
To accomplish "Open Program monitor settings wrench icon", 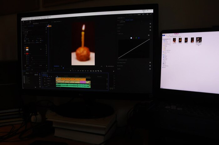I will point(107,66).
